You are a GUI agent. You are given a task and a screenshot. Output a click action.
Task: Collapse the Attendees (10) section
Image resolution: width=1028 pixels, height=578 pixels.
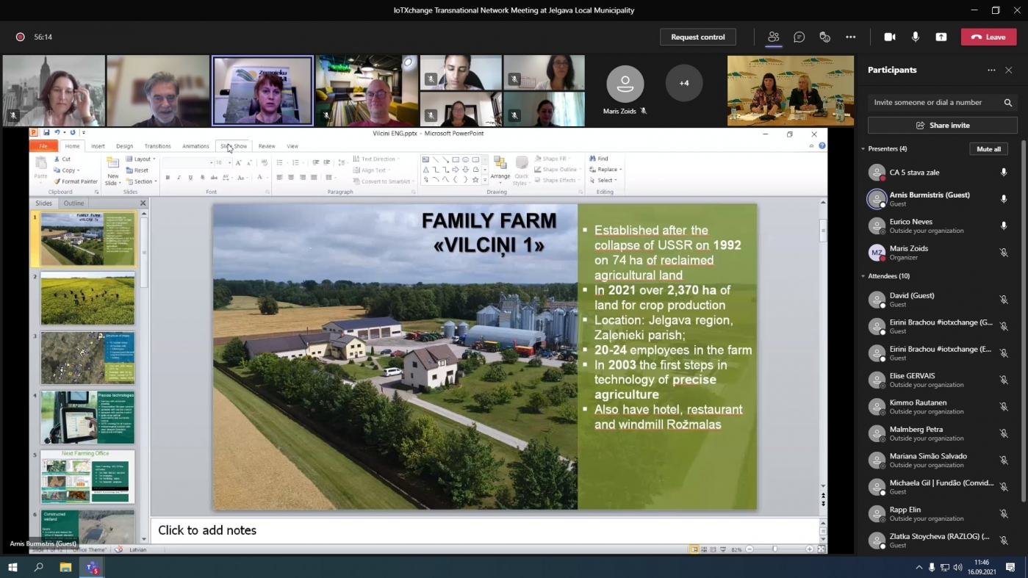click(x=863, y=276)
